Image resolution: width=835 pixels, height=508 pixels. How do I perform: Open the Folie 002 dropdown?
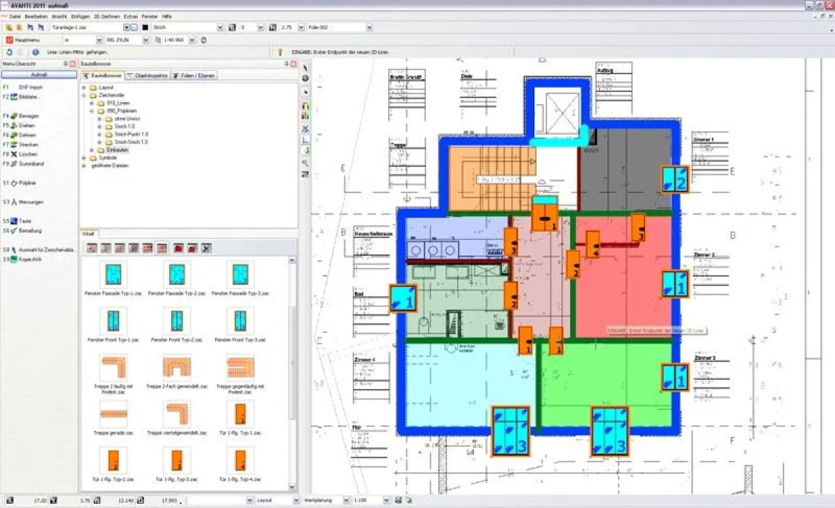click(369, 27)
